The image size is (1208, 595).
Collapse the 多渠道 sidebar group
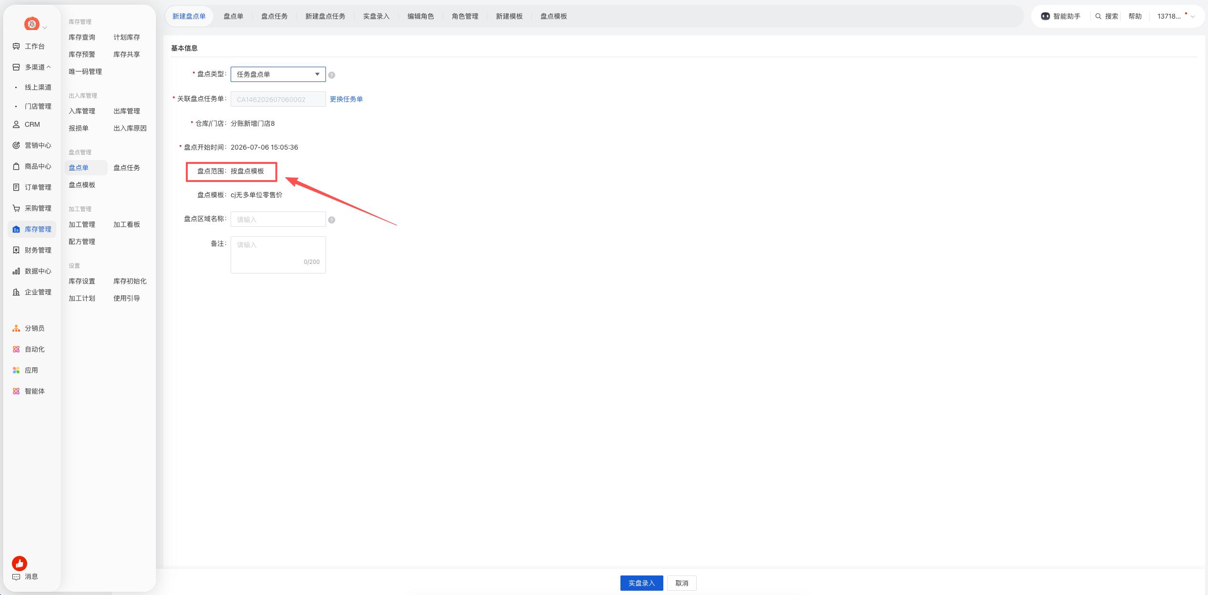(38, 67)
